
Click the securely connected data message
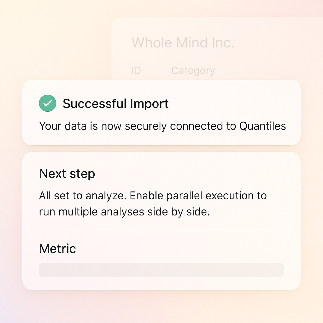162,126
